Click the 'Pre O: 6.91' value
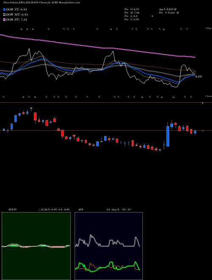 click(132, 9)
